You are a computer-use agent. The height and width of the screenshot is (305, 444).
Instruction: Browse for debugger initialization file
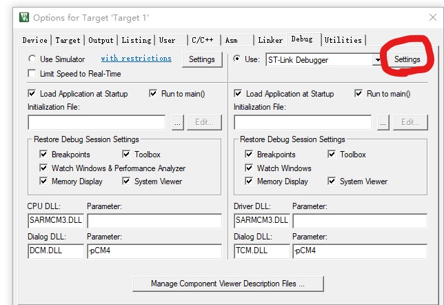[383, 122]
